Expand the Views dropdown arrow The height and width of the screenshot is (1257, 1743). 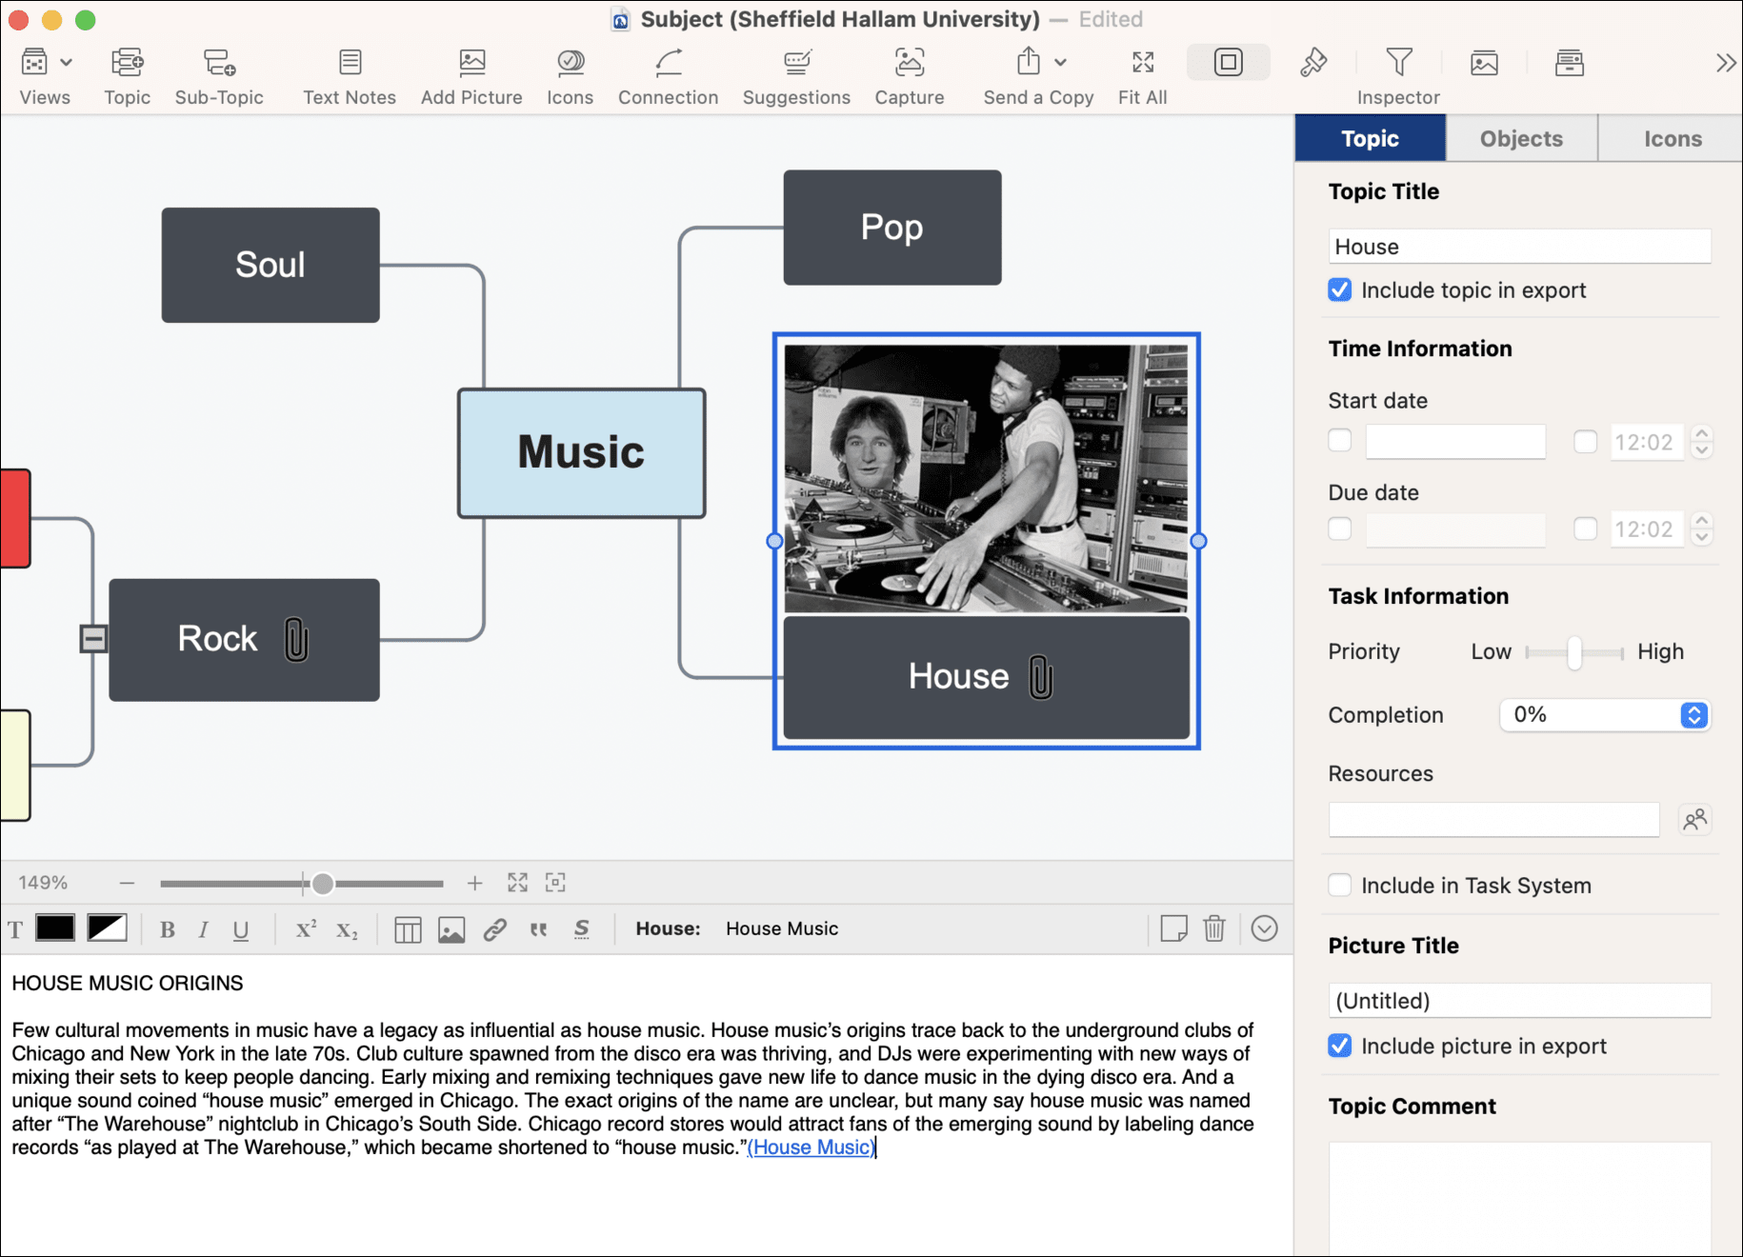click(x=67, y=63)
